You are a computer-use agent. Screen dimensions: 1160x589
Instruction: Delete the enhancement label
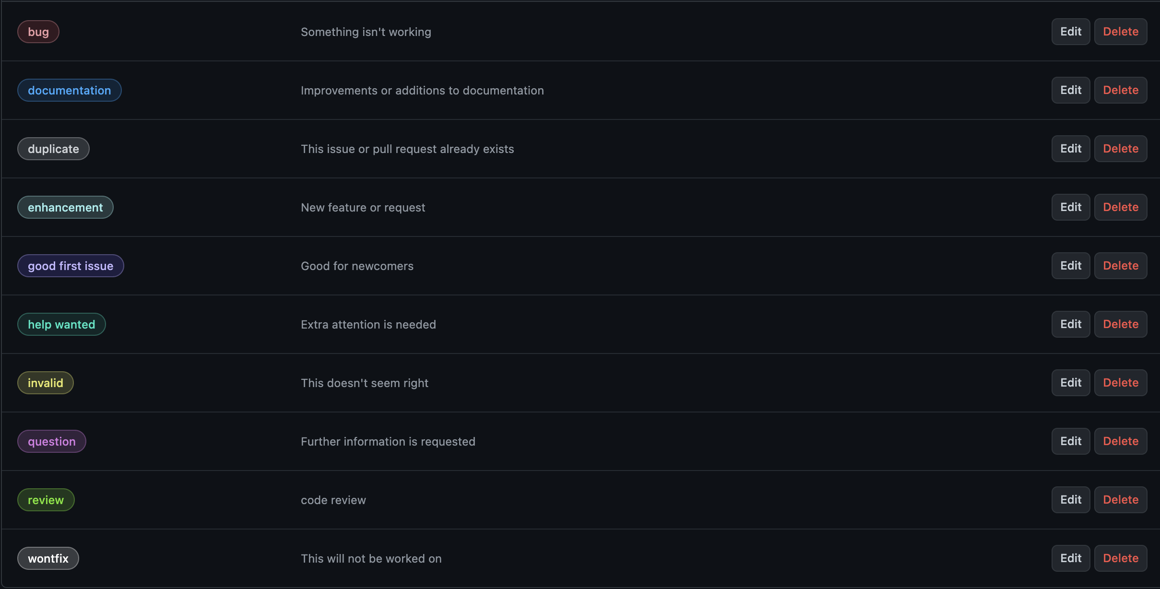coord(1121,207)
